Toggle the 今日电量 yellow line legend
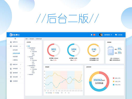The image size is (132, 99). (x=56, y=93)
